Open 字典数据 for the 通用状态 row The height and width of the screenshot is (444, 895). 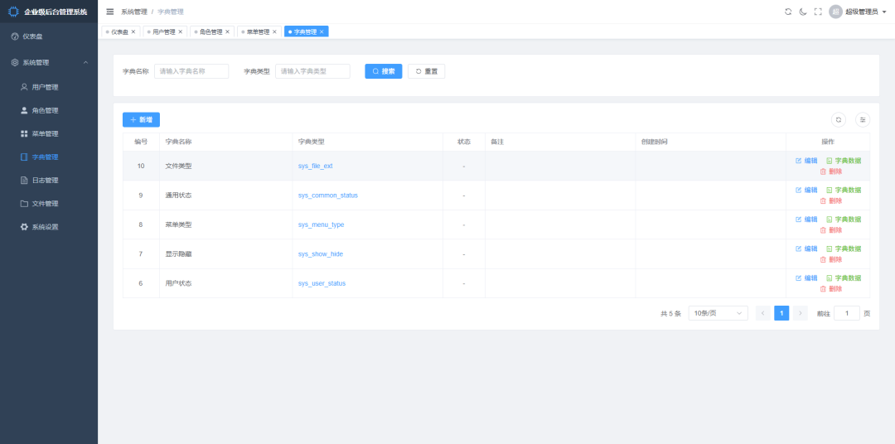[844, 190]
